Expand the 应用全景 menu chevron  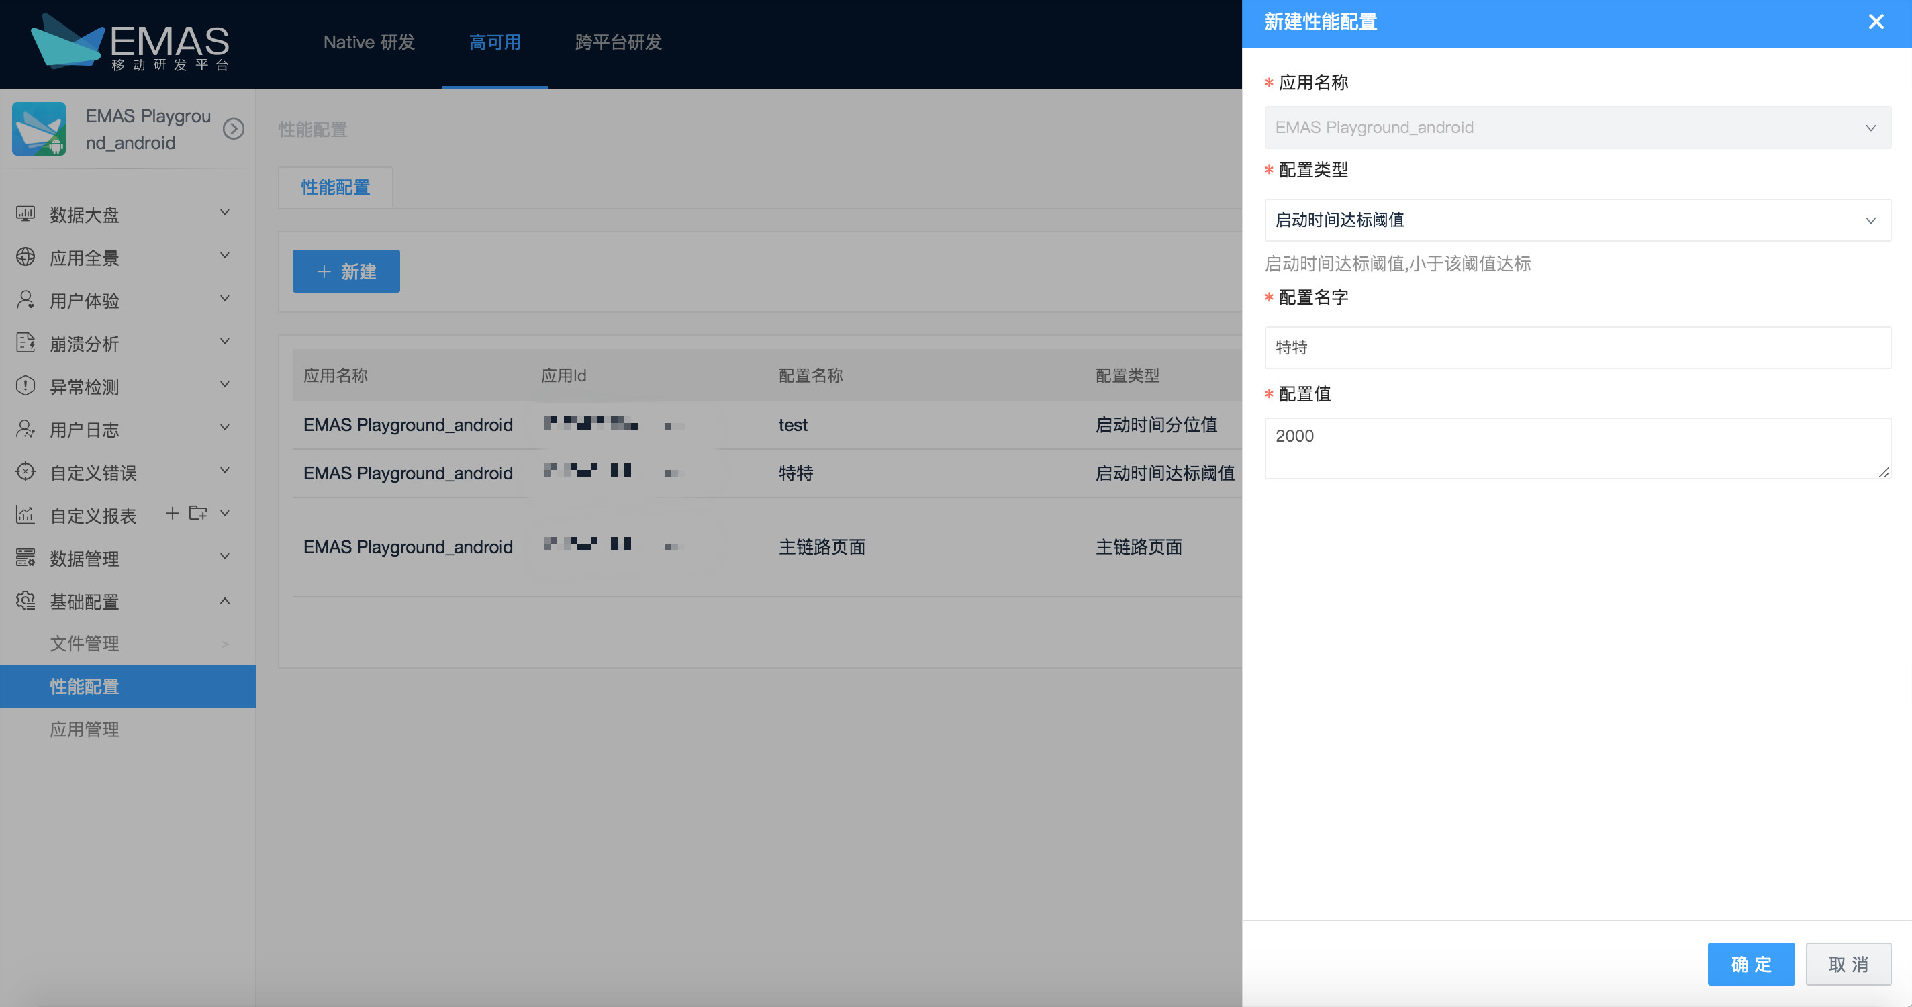coord(225,256)
